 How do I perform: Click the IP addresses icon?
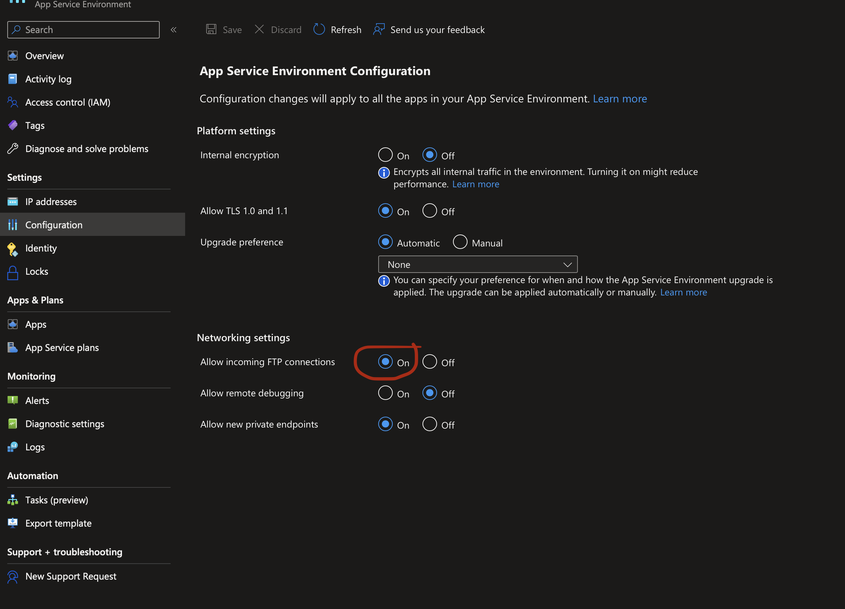click(13, 201)
